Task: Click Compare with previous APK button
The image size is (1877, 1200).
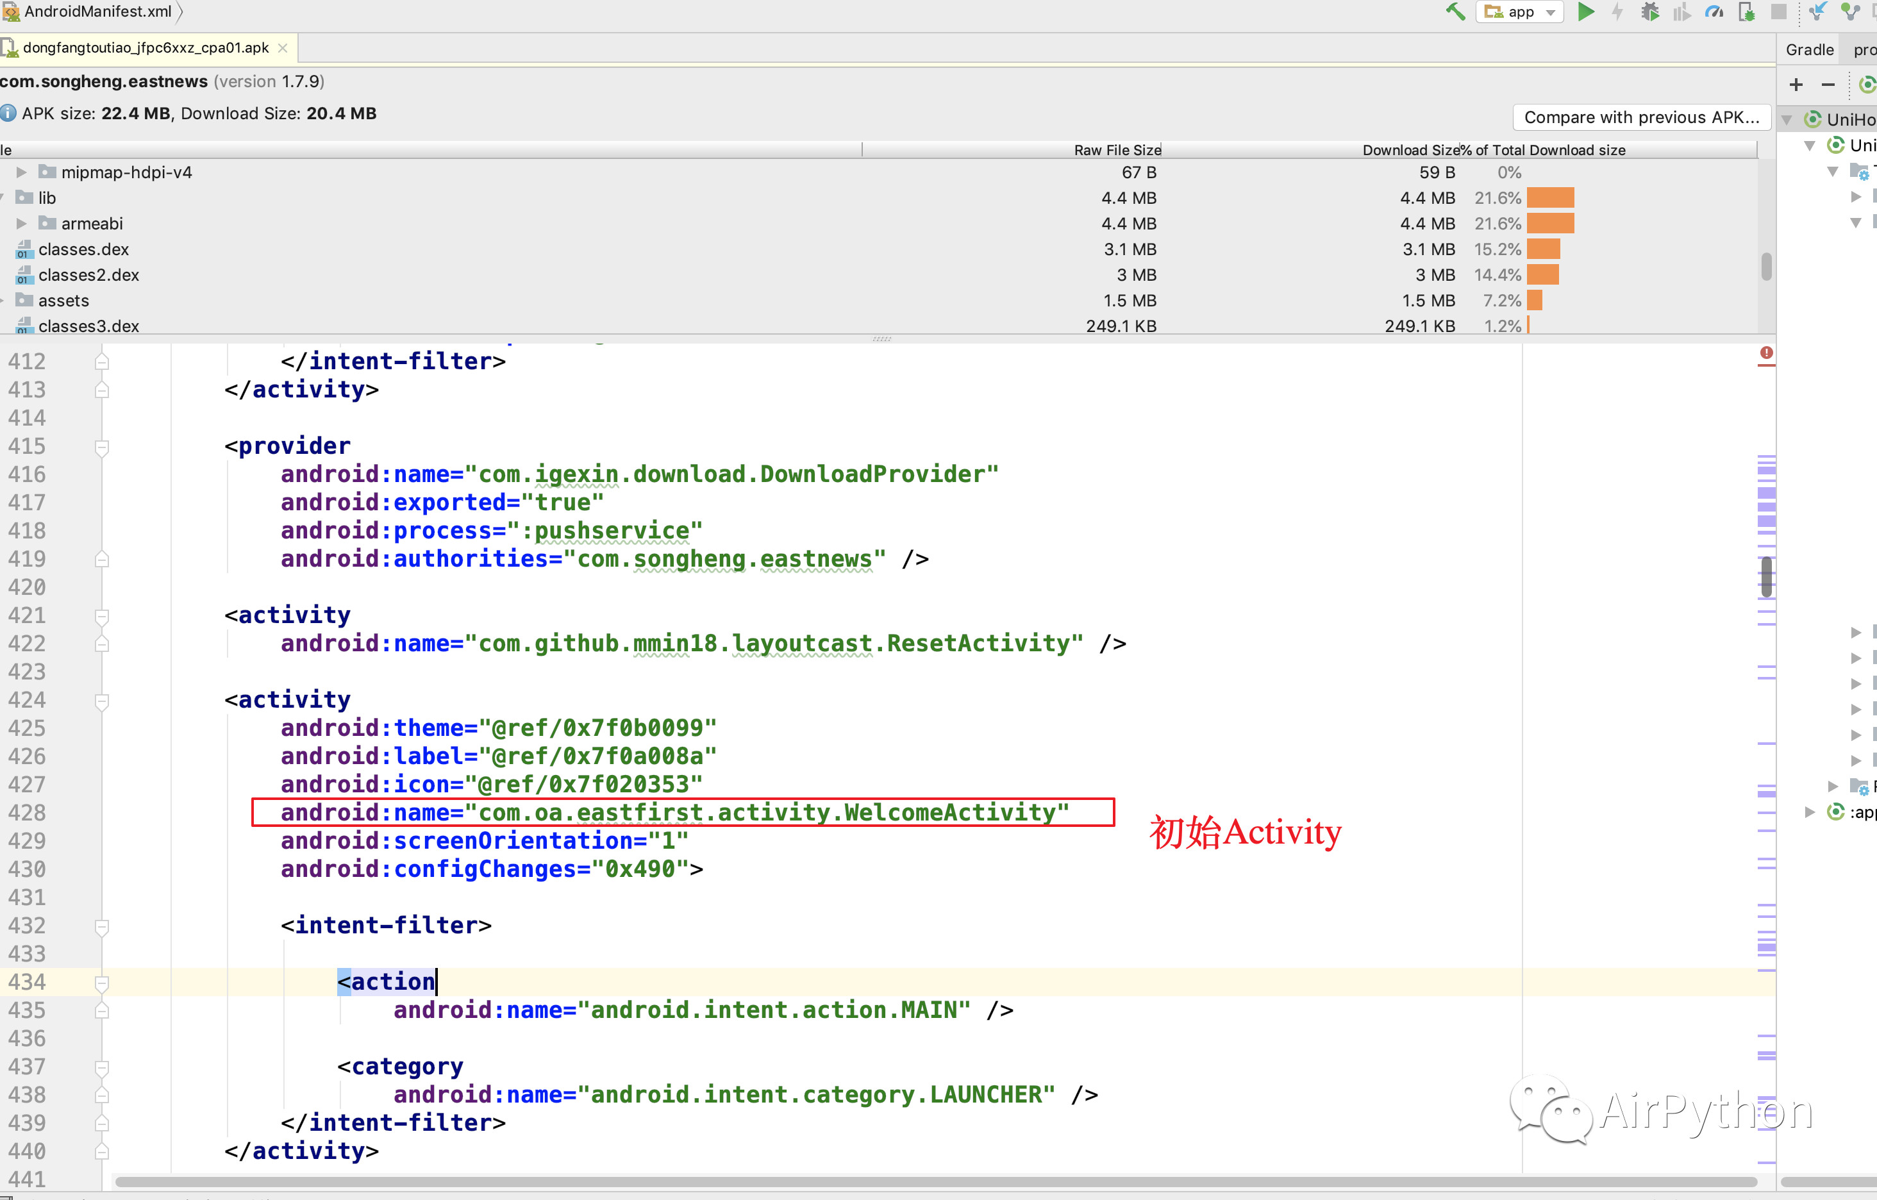Action: tap(1642, 117)
